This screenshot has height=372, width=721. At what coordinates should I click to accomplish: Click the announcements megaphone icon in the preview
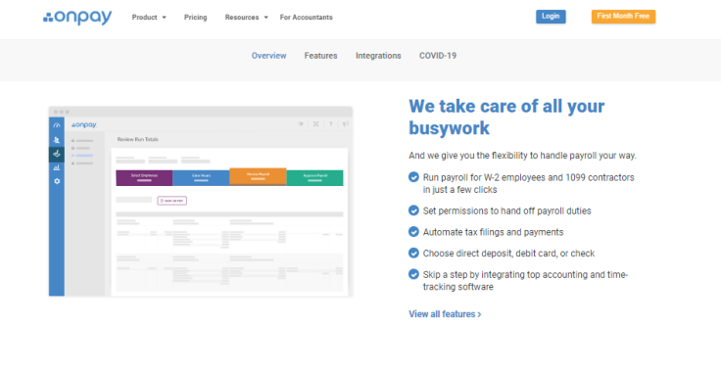tap(345, 123)
